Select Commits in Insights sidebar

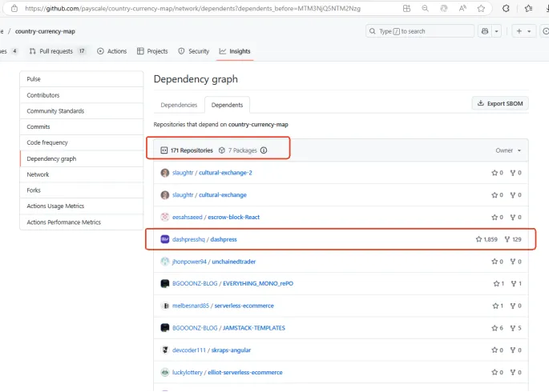coord(82,126)
